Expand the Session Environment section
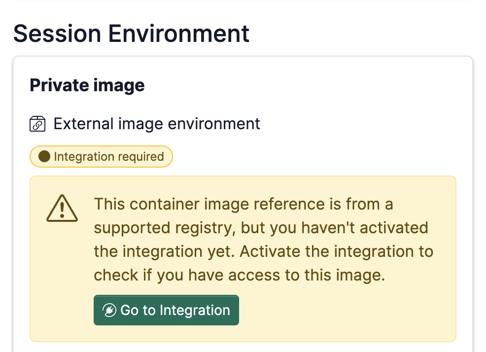This screenshot has width=486, height=352. click(x=131, y=34)
